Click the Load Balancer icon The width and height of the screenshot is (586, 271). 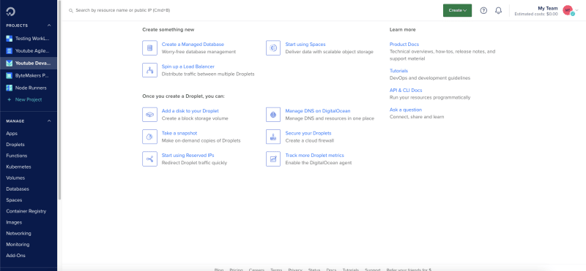tap(149, 70)
